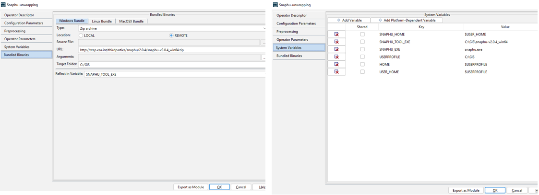
Task: Select the USER_HOME key cell
Action: click(421, 72)
